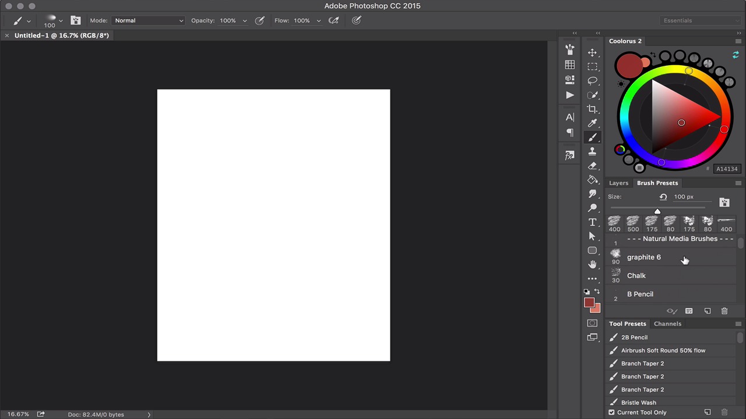The width and height of the screenshot is (746, 419).
Task: Open the Character panel dock icon
Action: pyautogui.click(x=569, y=117)
